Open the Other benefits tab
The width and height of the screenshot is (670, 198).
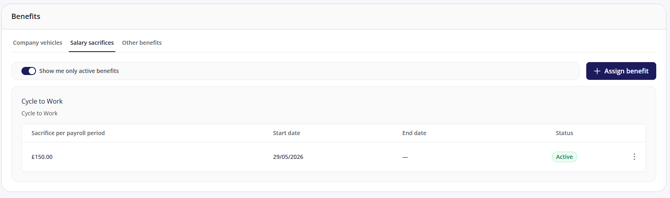pyautogui.click(x=142, y=43)
